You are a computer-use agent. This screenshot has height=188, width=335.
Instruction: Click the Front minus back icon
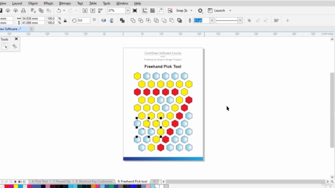pyautogui.click(x=164, y=20)
